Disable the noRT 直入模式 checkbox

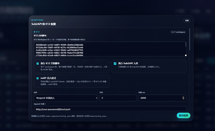(38, 78)
